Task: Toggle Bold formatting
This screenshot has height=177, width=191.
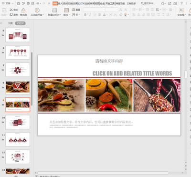Action: click(x=85, y=15)
